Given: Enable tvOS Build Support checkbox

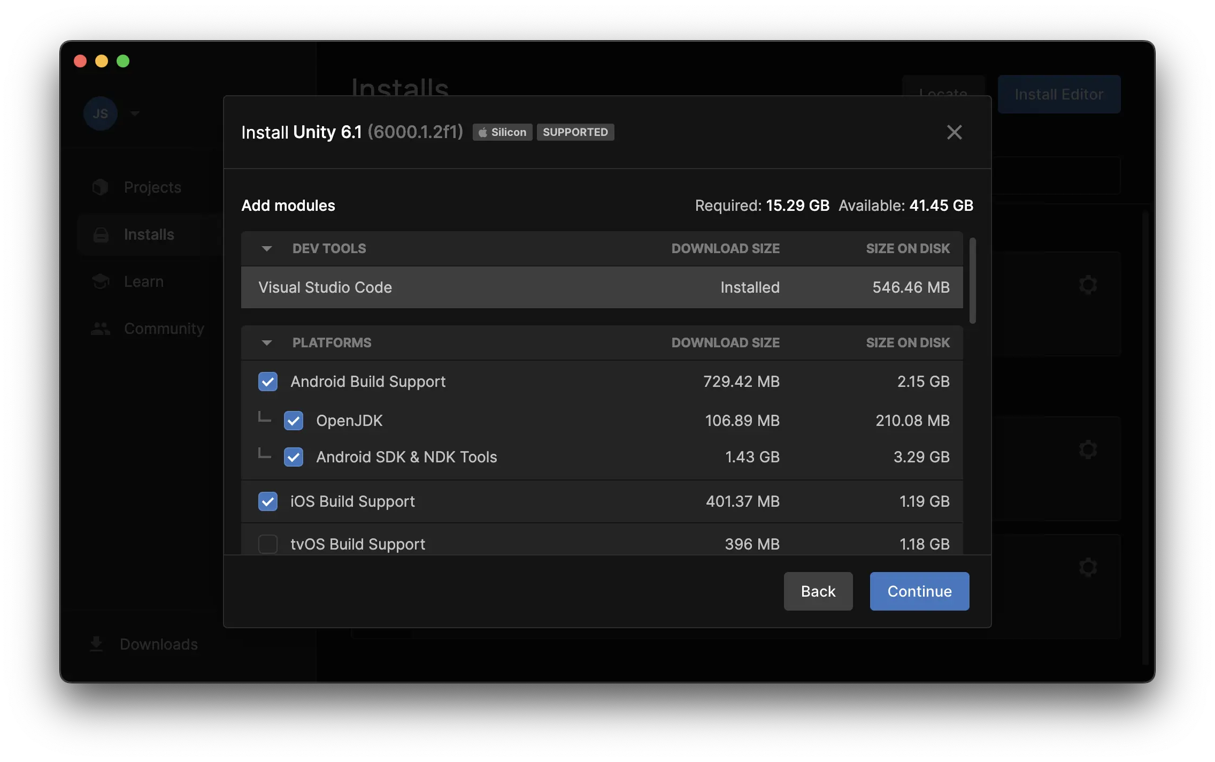Looking at the screenshot, I should pos(268,544).
